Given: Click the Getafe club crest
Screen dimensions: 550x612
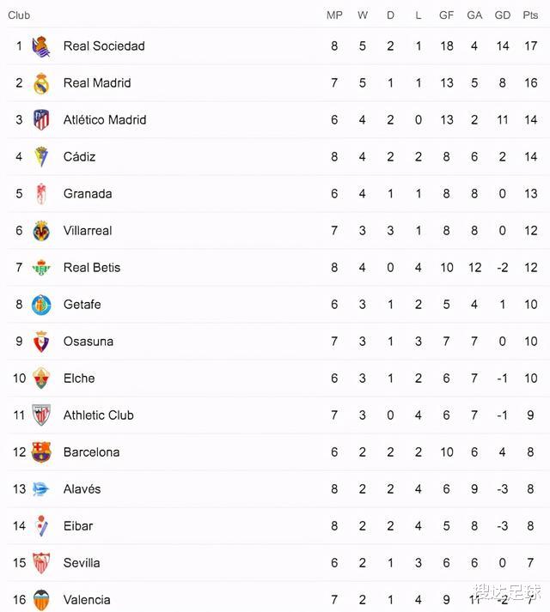Looking at the screenshot, I should [41, 305].
